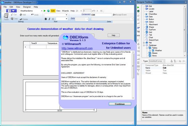
Task: Click the Component link label
Action: (86, 14)
